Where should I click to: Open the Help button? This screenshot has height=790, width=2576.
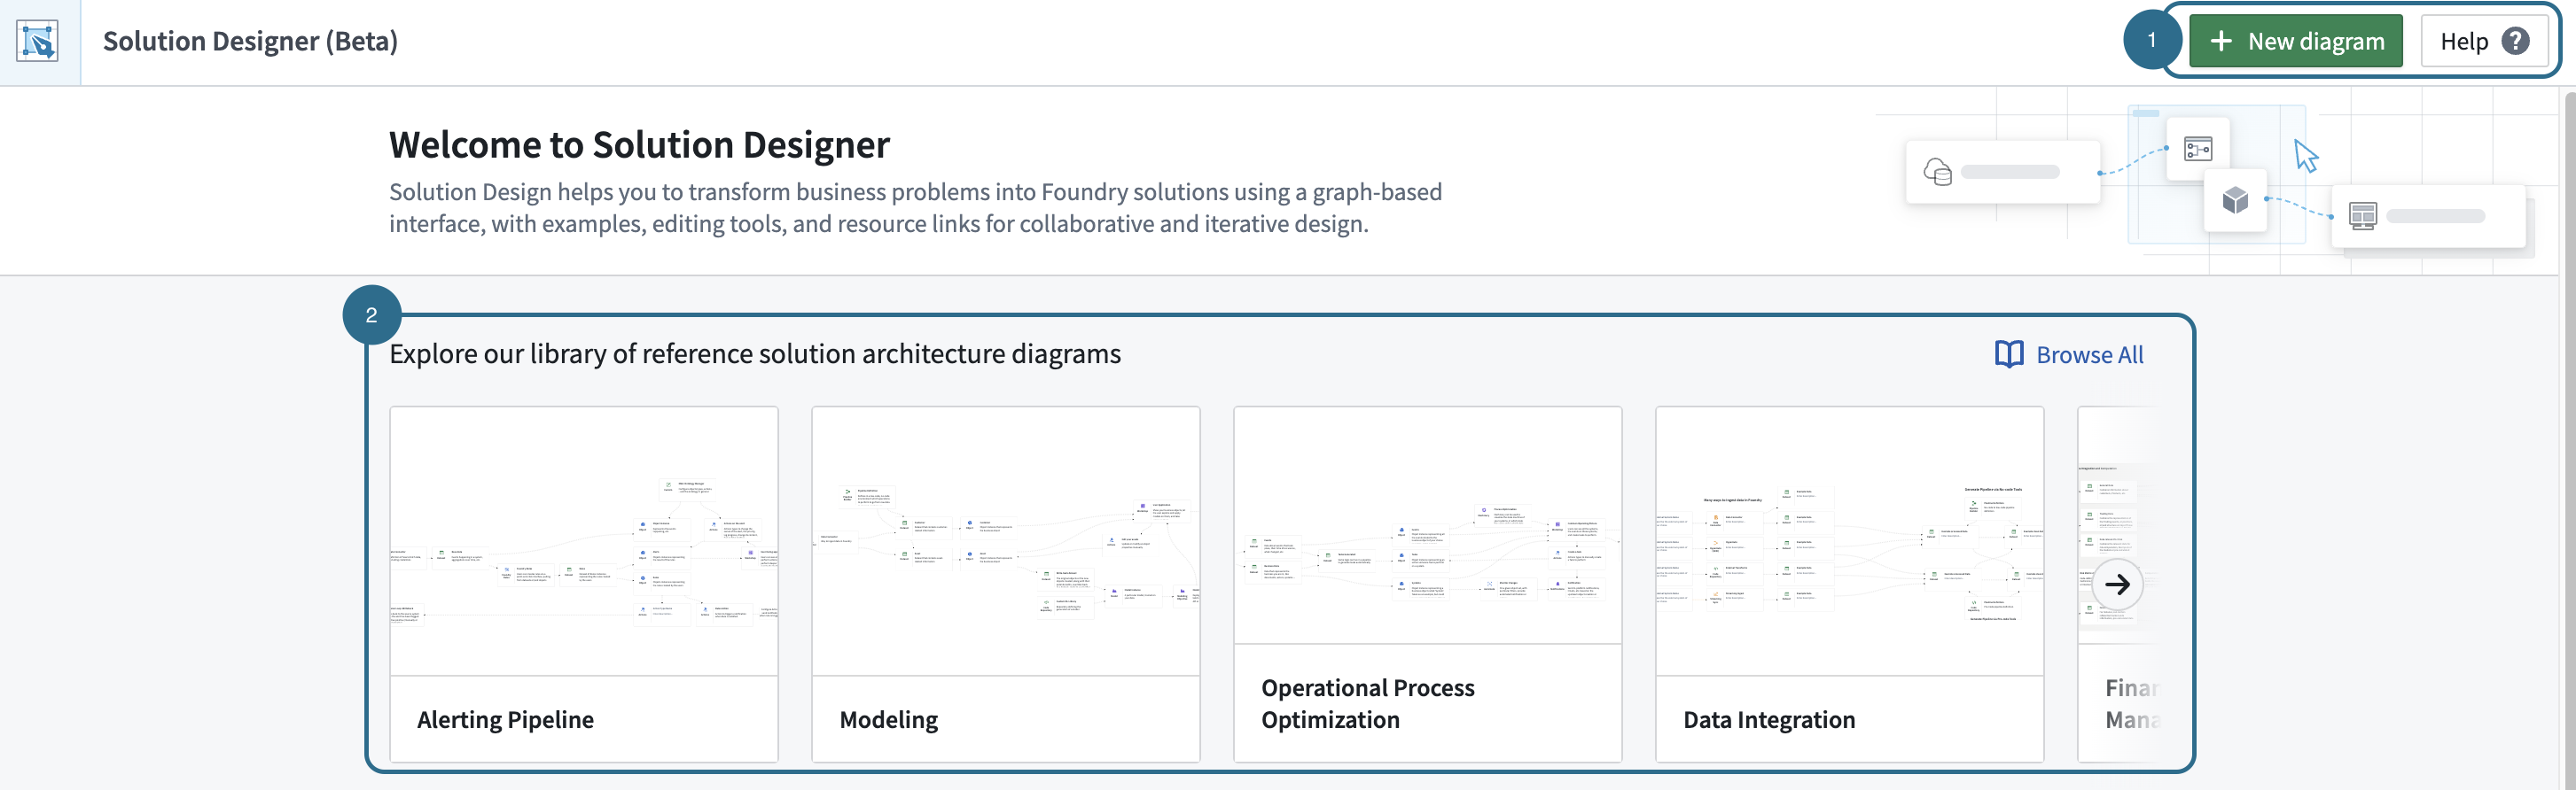pyautogui.click(x=2484, y=41)
